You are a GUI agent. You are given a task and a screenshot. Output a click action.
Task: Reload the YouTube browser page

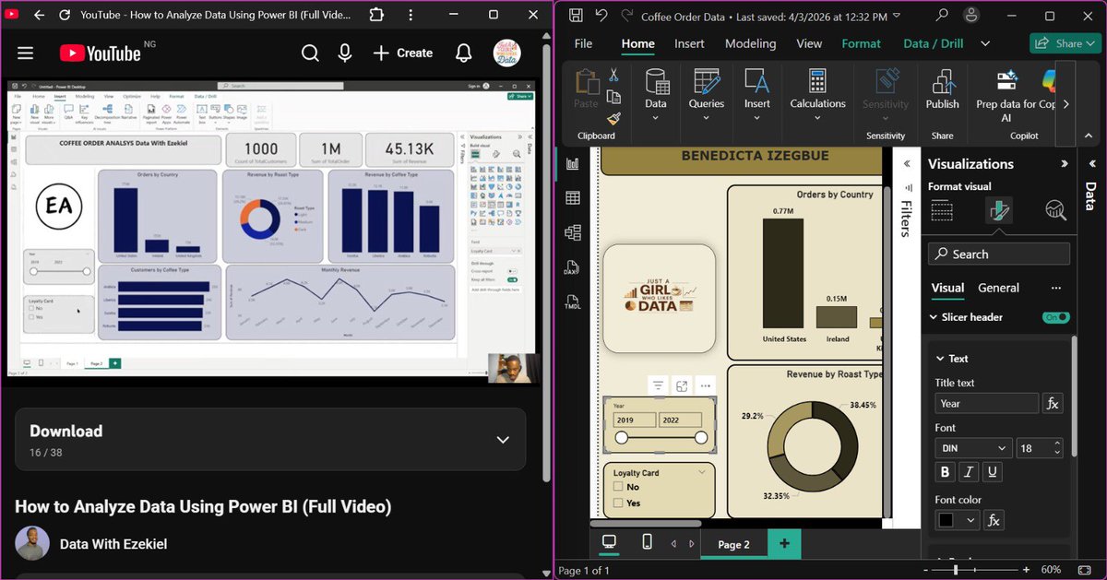tap(65, 16)
